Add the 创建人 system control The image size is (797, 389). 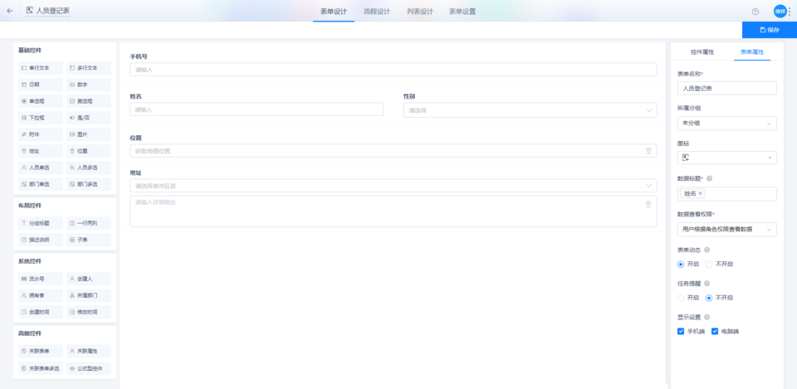point(89,280)
